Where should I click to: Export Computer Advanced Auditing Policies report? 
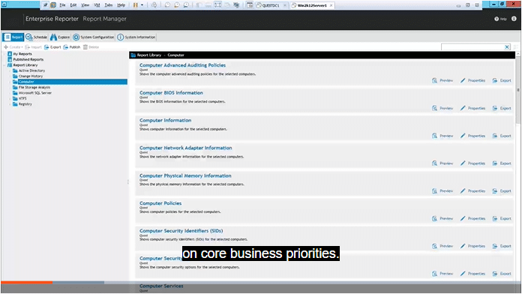coord(502,80)
